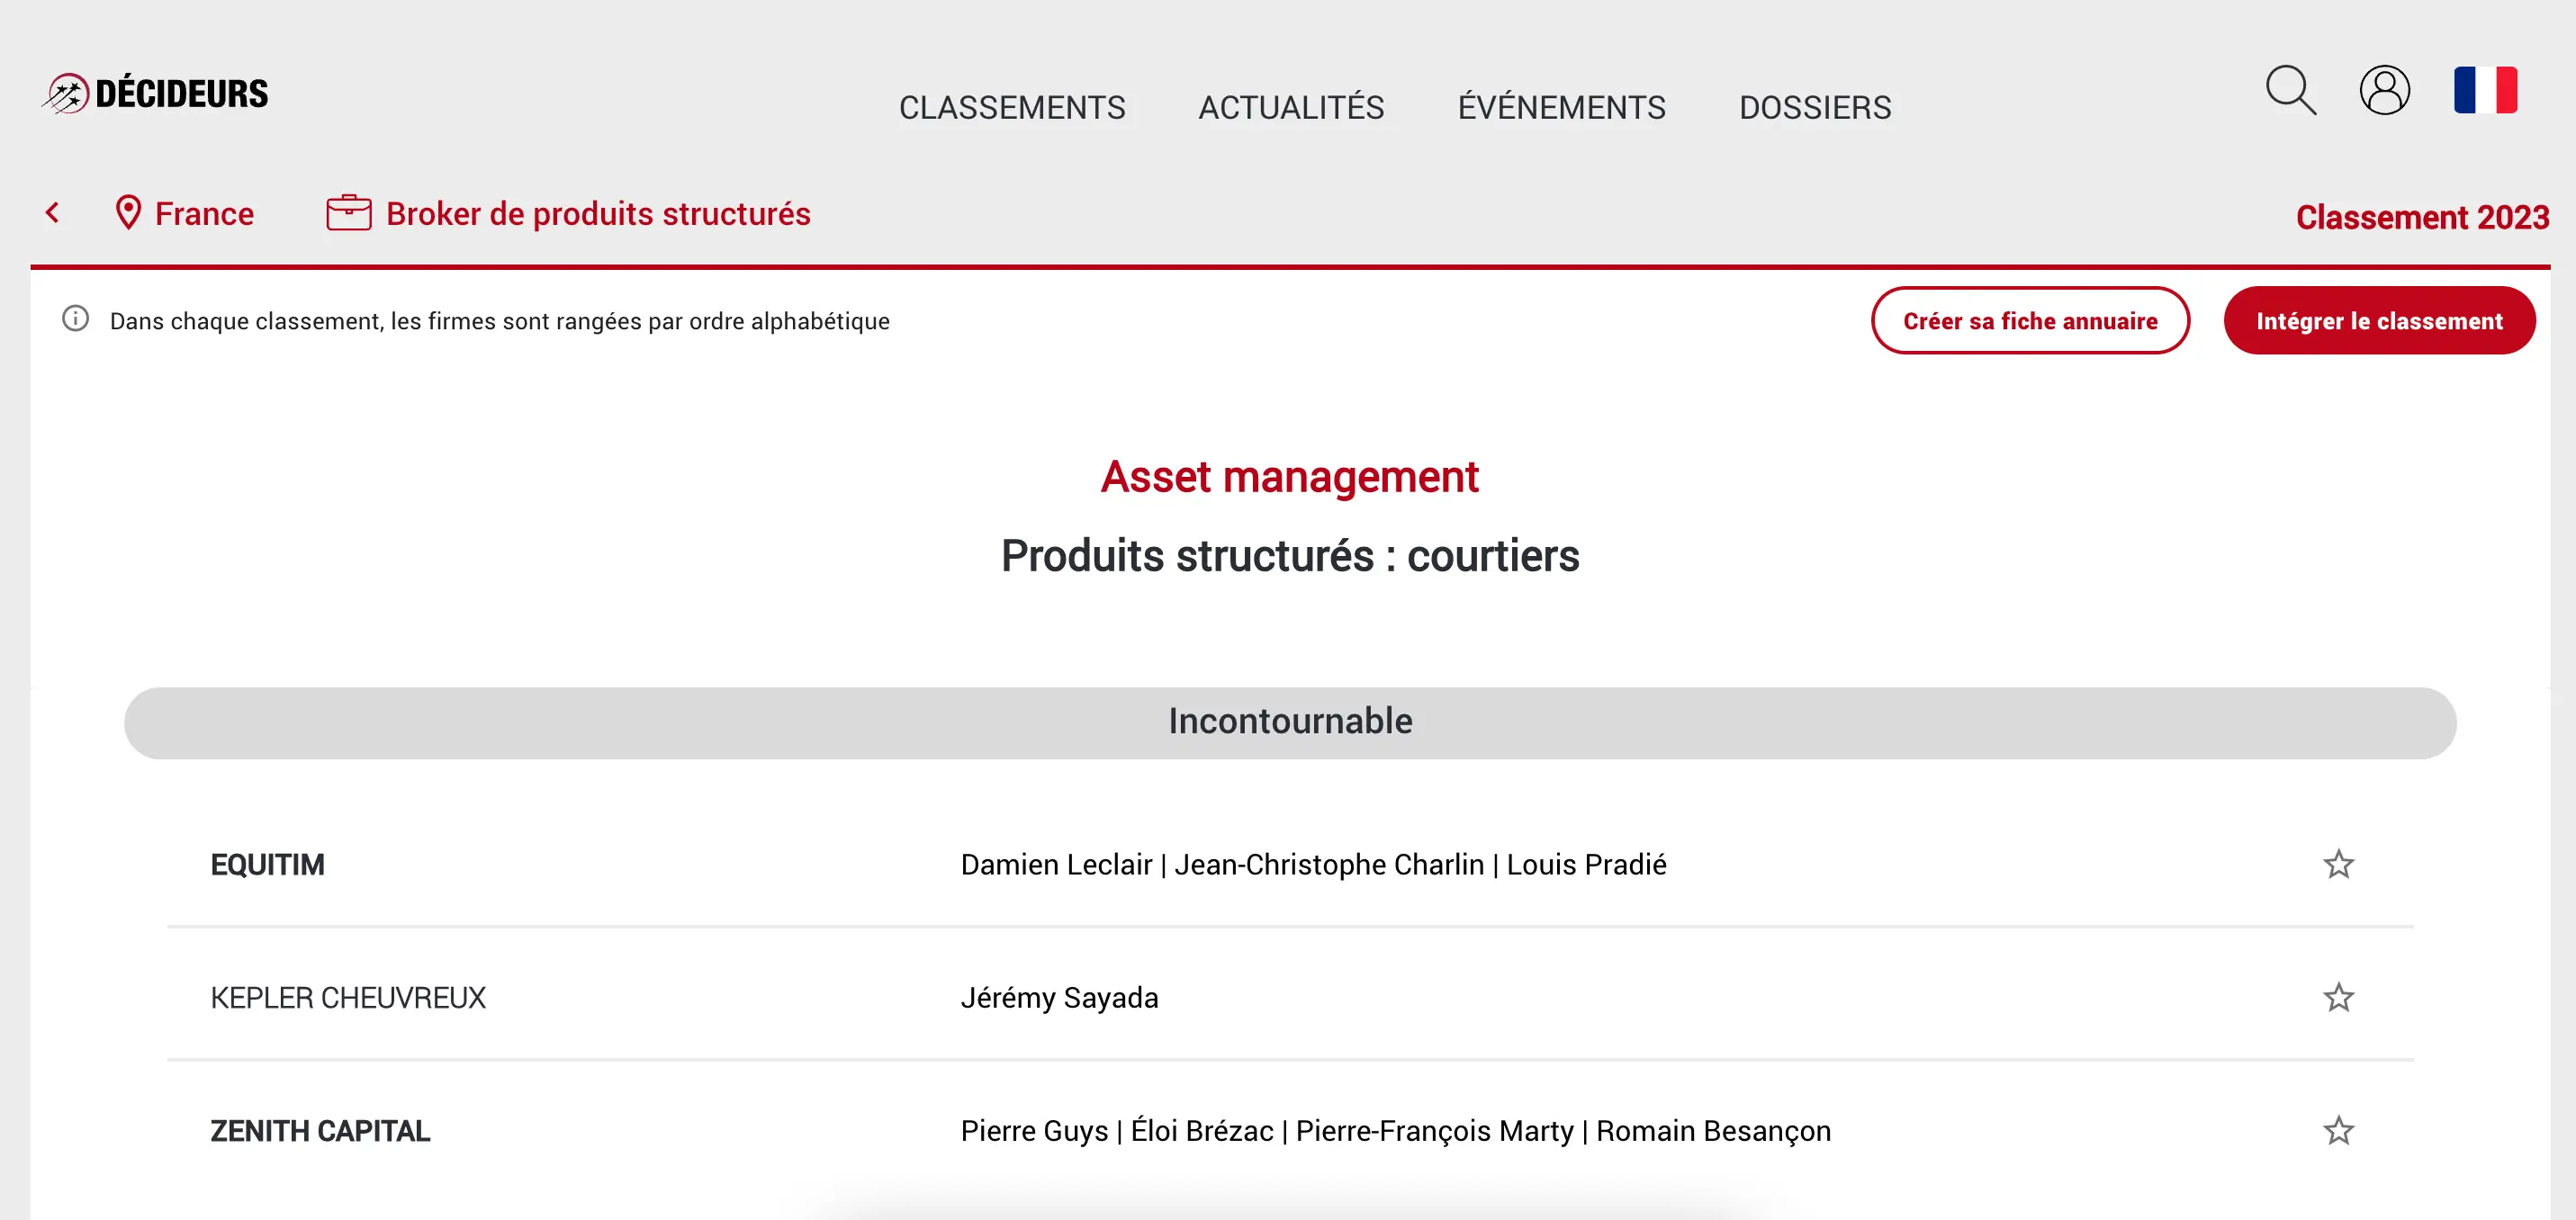Go back with the red chevron arrow

[53, 212]
